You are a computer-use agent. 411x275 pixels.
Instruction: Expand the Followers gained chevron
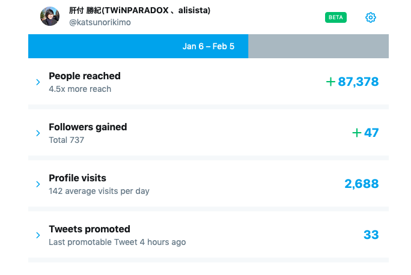tap(37, 133)
